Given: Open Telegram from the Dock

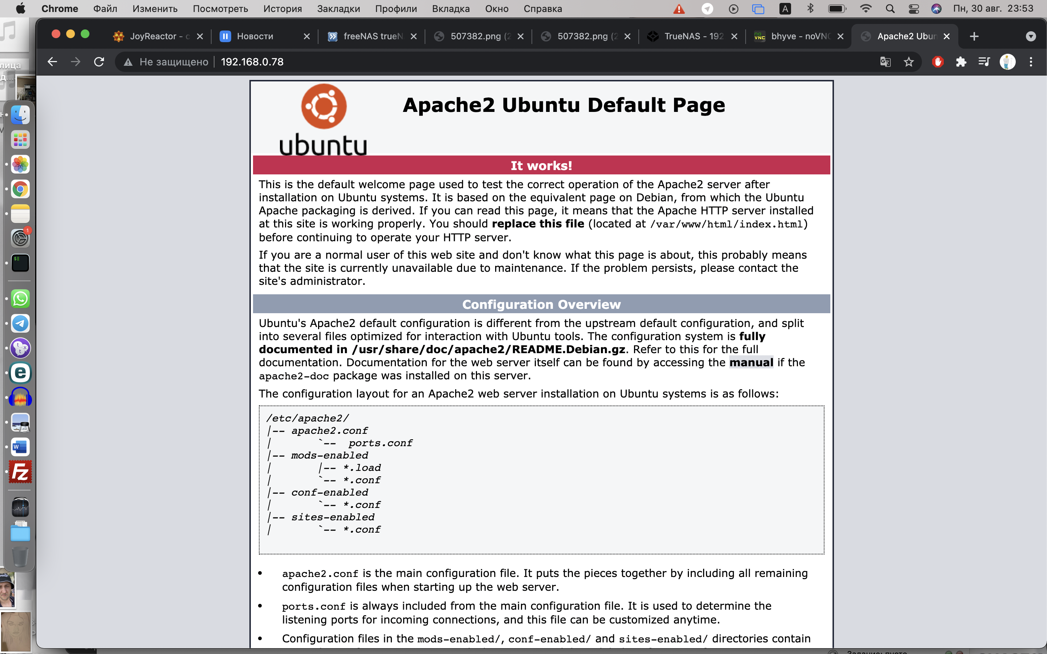Looking at the screenshot, I should click(20, 323).
